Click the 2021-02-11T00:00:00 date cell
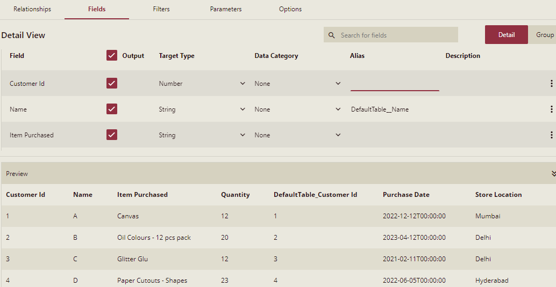Image resolution: width=556 pixels, height=287 pixels. click(414, 259)
